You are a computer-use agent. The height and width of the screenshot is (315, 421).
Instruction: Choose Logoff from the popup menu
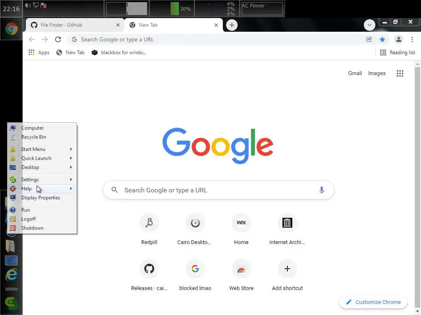pyautogui.click(x=42, y=219)
